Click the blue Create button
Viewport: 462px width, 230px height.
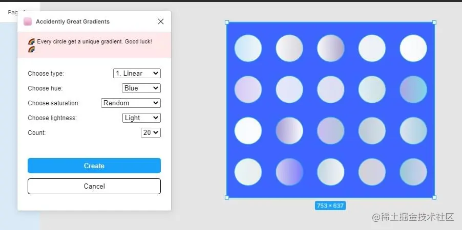coord(94,166)
